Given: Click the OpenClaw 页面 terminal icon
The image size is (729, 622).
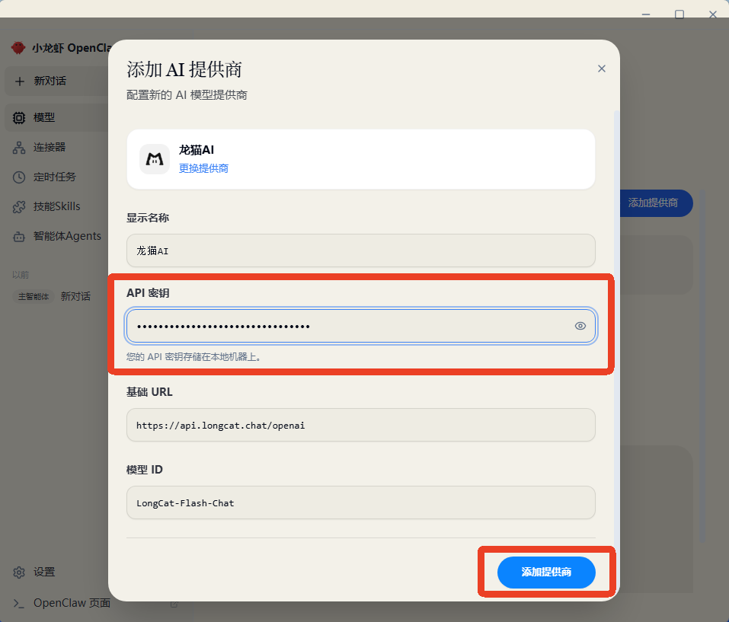Looking at the screenshot, I should point(19,604).
